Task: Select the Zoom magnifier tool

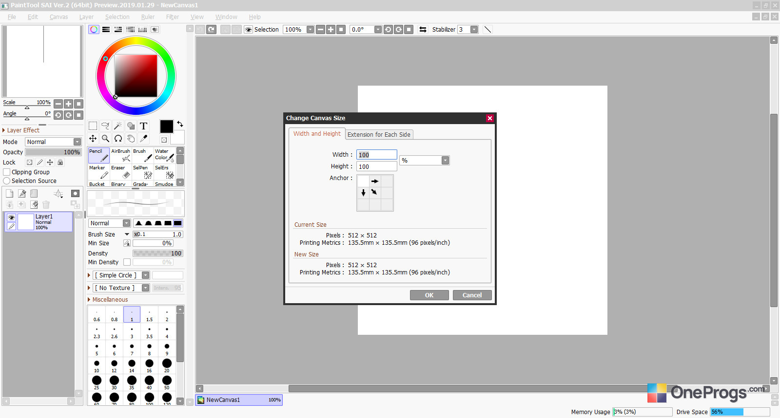Action: (105, 139)
